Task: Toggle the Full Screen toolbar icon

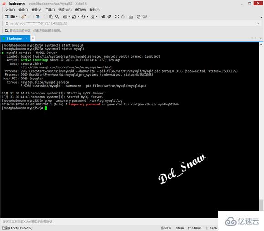Action: click(x=117, y=16)
